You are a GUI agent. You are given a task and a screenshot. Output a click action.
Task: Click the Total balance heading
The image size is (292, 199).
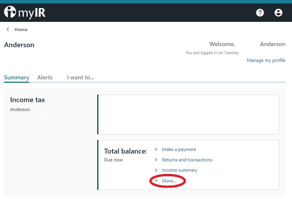[x=126, y=151]
